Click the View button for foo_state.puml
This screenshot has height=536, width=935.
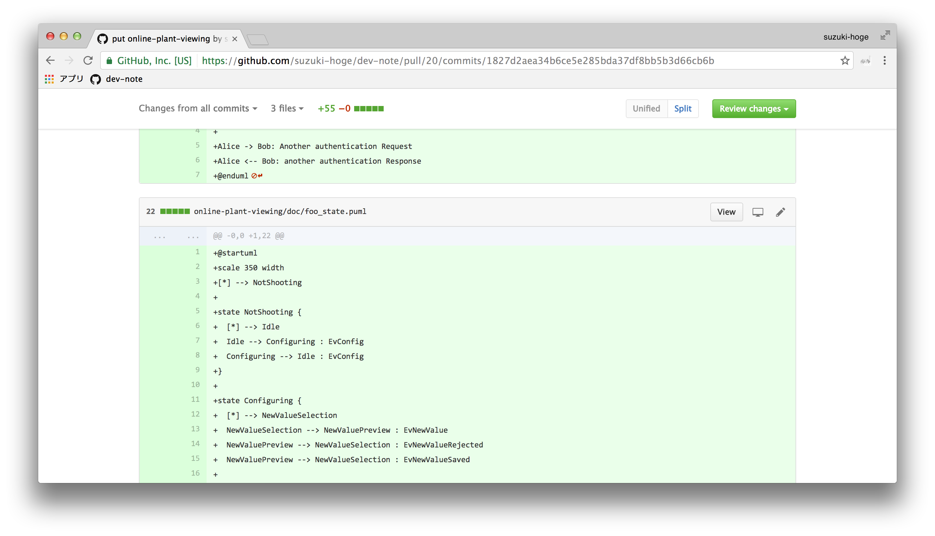tap(726, 212)
